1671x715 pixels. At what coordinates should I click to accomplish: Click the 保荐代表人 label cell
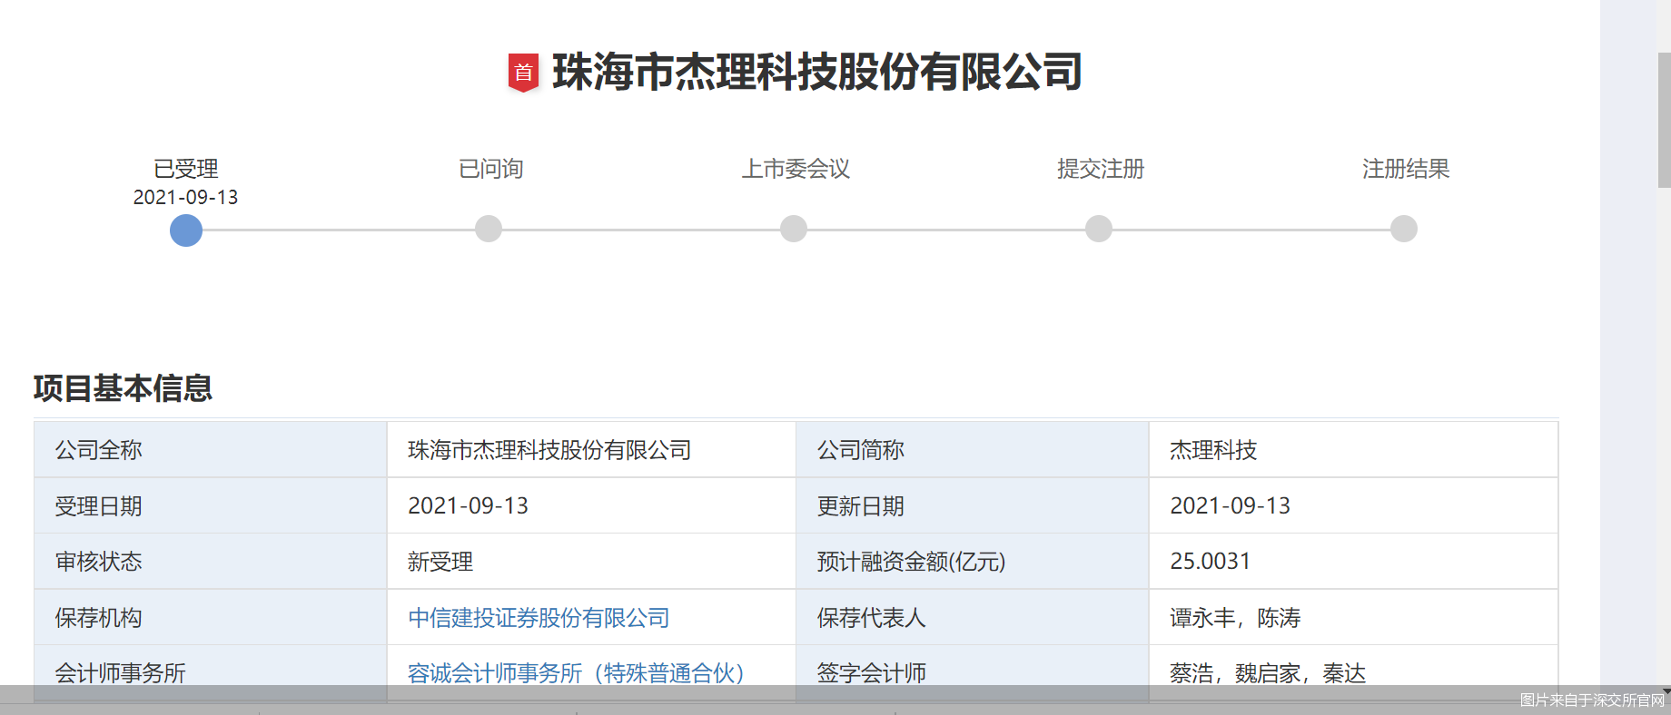(973, 617)
